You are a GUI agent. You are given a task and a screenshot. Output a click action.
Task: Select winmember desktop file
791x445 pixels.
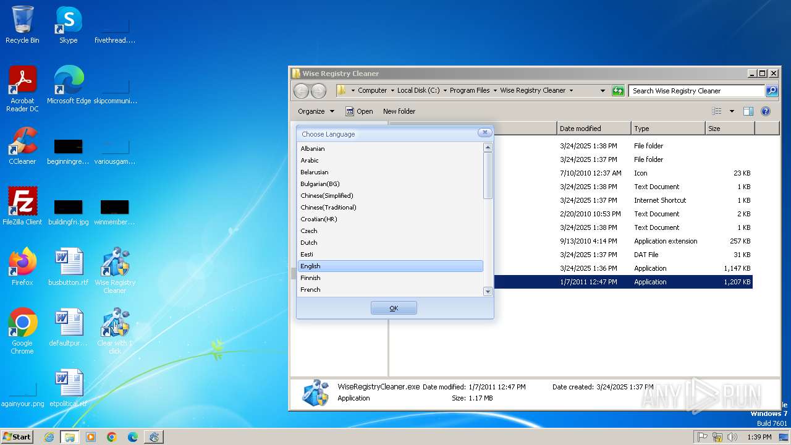(115, 212)
